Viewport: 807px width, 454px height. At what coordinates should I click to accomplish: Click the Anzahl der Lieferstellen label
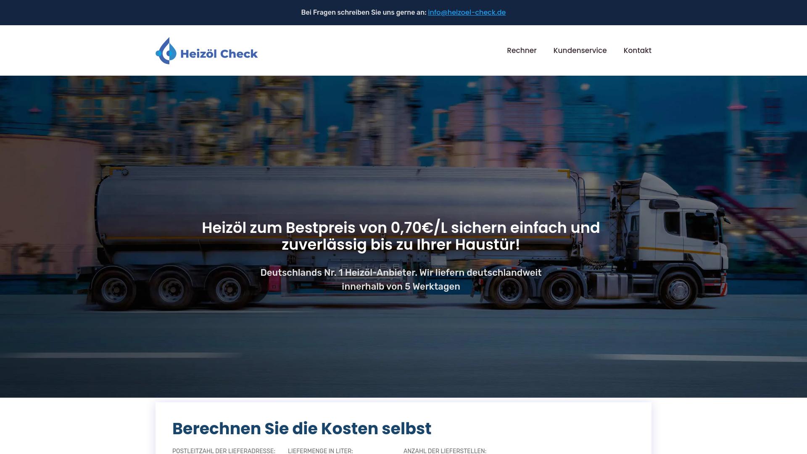[445, 451]
